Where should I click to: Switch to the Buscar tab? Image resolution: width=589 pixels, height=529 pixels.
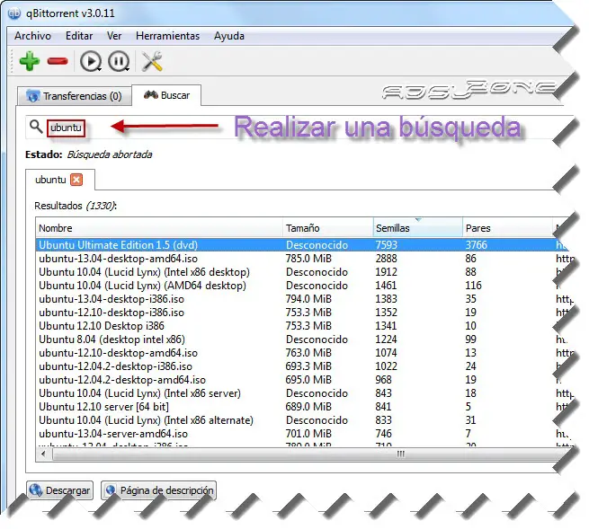[166, 95]
